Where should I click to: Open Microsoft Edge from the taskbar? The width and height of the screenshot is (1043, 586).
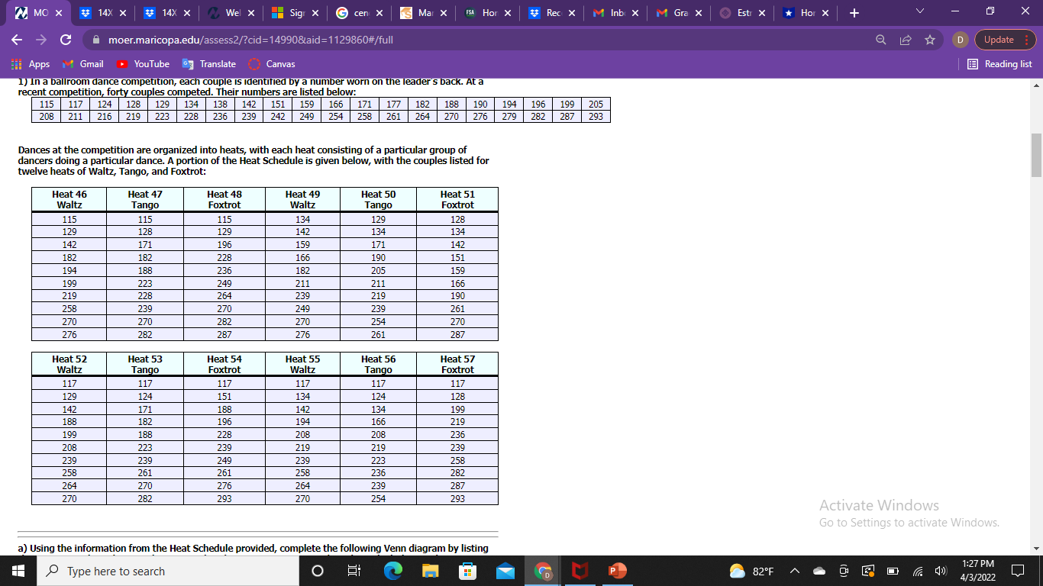coord(392,571)
